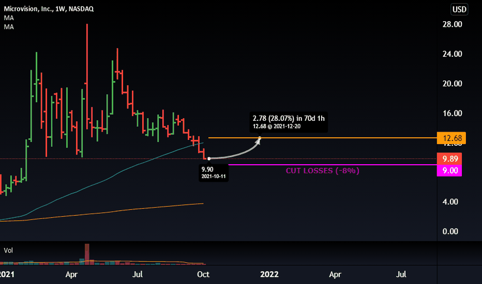Click the 9.90 2021-10-11 price tooltip

click(x=214, y=172)
